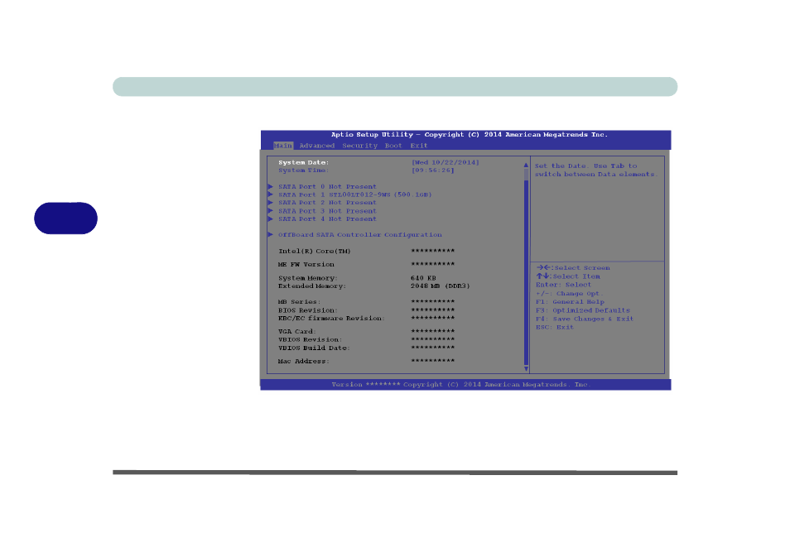Expand the arrow beside SATA Port 2
This screenshot has height=557, width=790.
click(x=271, y=203)
